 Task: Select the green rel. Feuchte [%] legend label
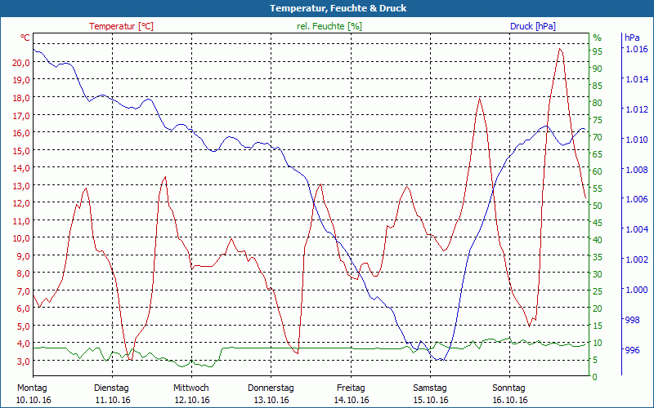329,26
